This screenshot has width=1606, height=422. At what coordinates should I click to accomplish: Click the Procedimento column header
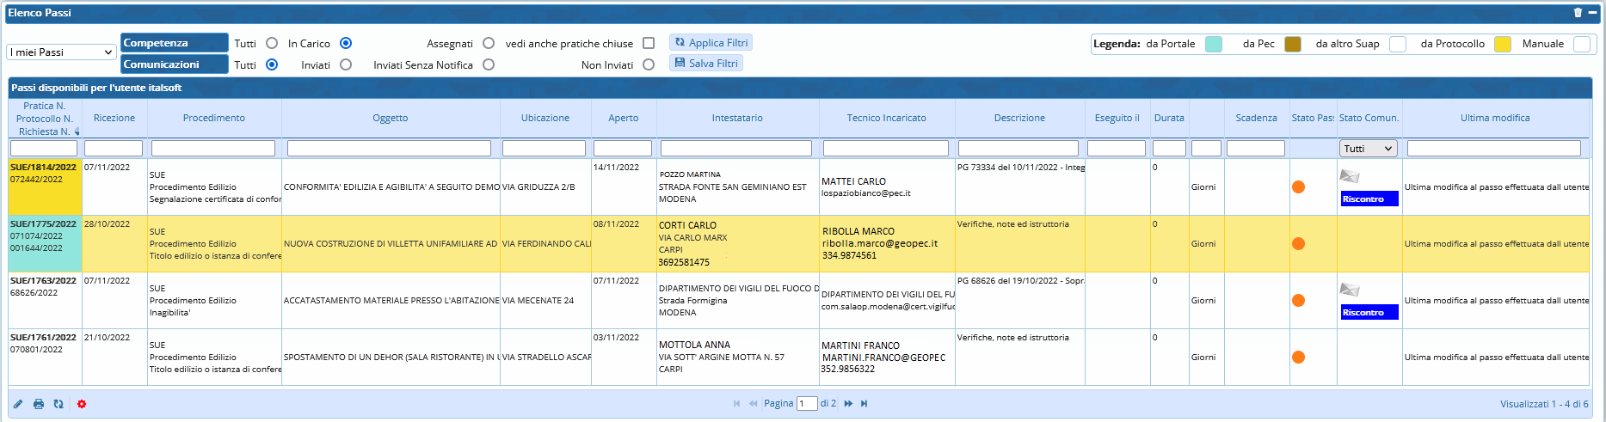coord(214,119)
